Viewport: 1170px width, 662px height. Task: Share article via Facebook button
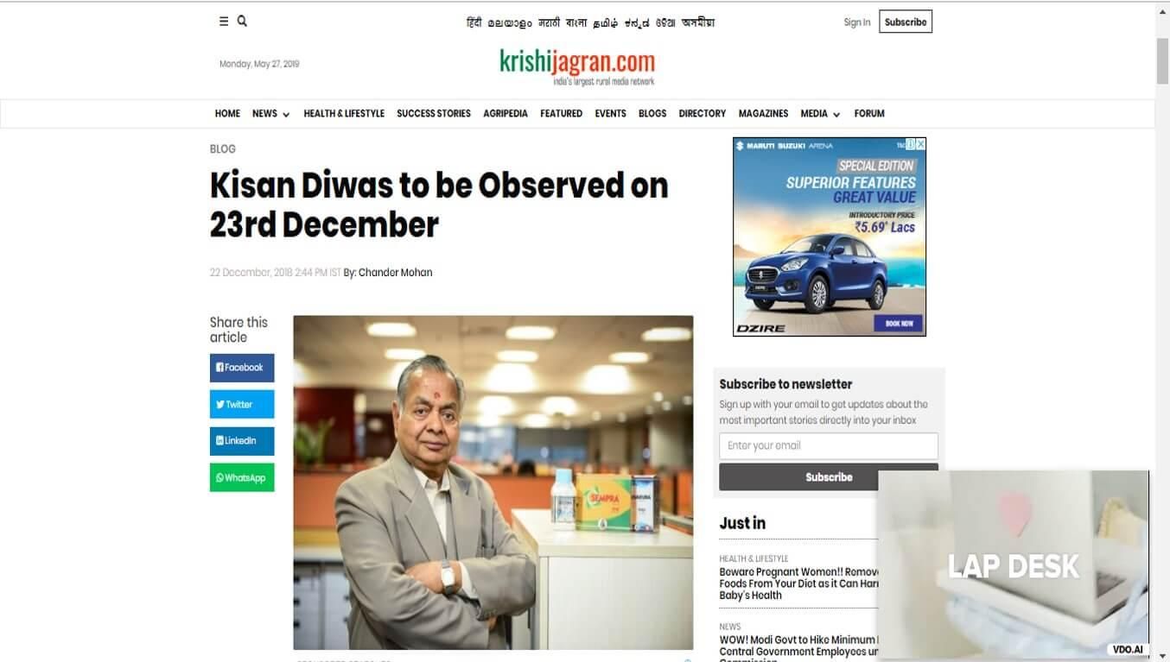242,368
